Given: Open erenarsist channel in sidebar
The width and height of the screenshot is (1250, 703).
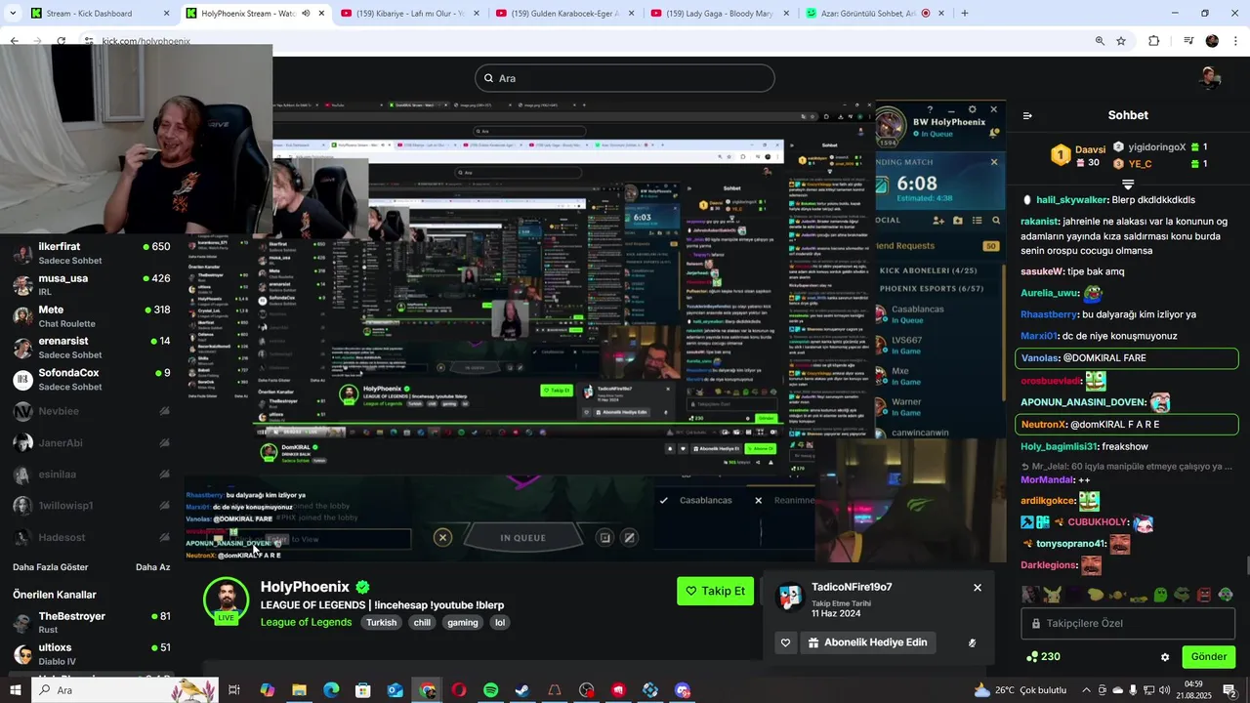Looking at the screenshot, I should [92, 348].
